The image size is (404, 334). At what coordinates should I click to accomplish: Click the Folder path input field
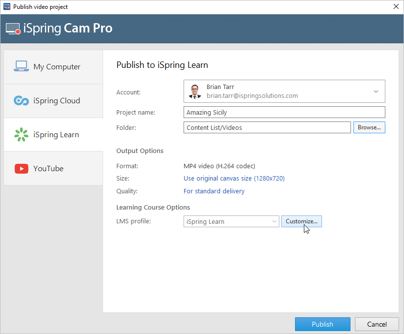tap(267, 128)
